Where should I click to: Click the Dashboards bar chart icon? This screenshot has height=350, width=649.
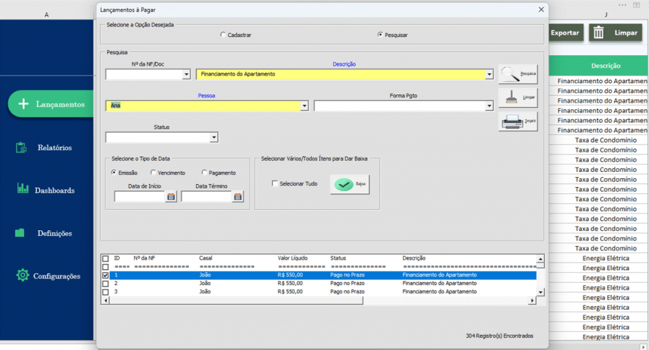tap(23, 188)
